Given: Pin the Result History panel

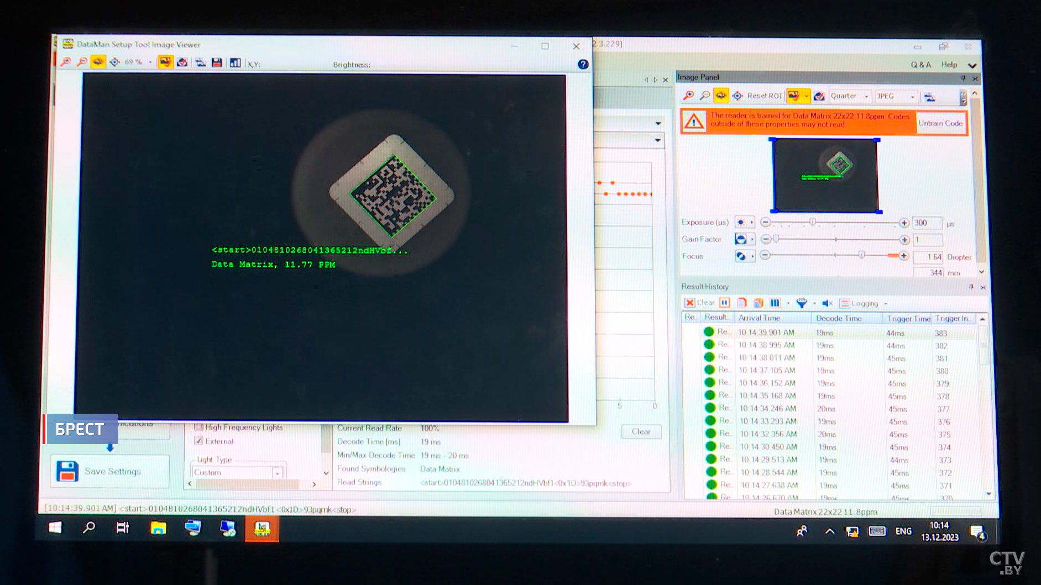Looking at the screenshot, I should click(971, 287).
